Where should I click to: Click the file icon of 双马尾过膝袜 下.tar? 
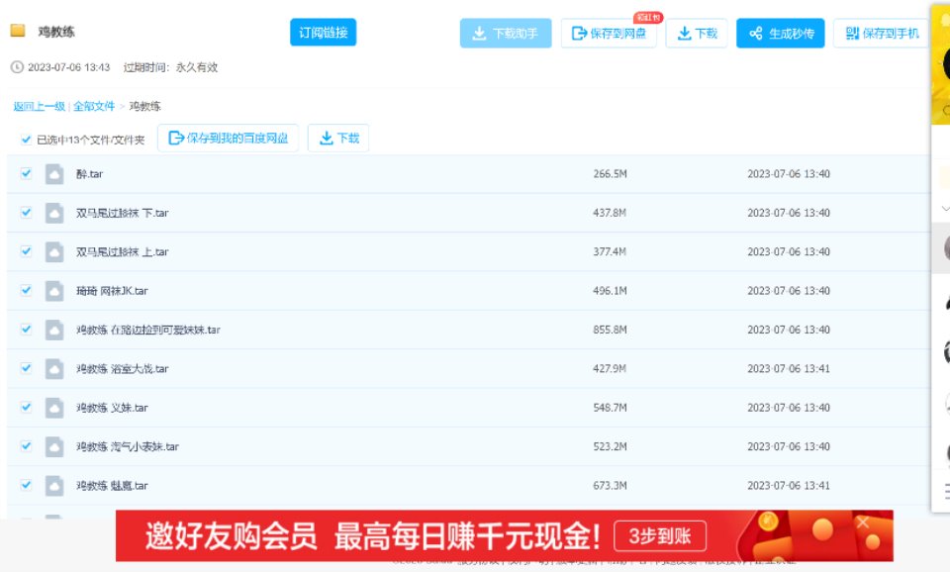click(54, 213)
